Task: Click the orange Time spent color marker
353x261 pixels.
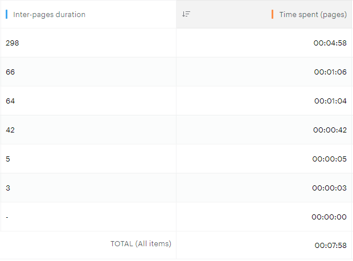Action: click(x=273, y=15)
